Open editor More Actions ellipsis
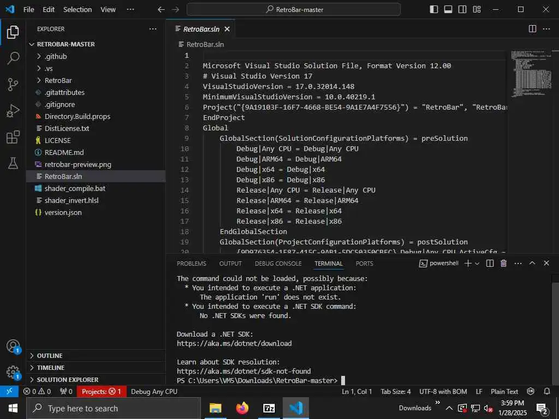The image size is (559, 419). click(546, 29)
